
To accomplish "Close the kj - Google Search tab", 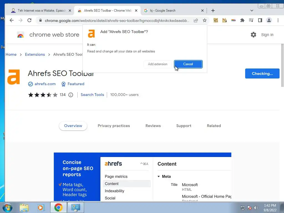I will click(202, 11).
